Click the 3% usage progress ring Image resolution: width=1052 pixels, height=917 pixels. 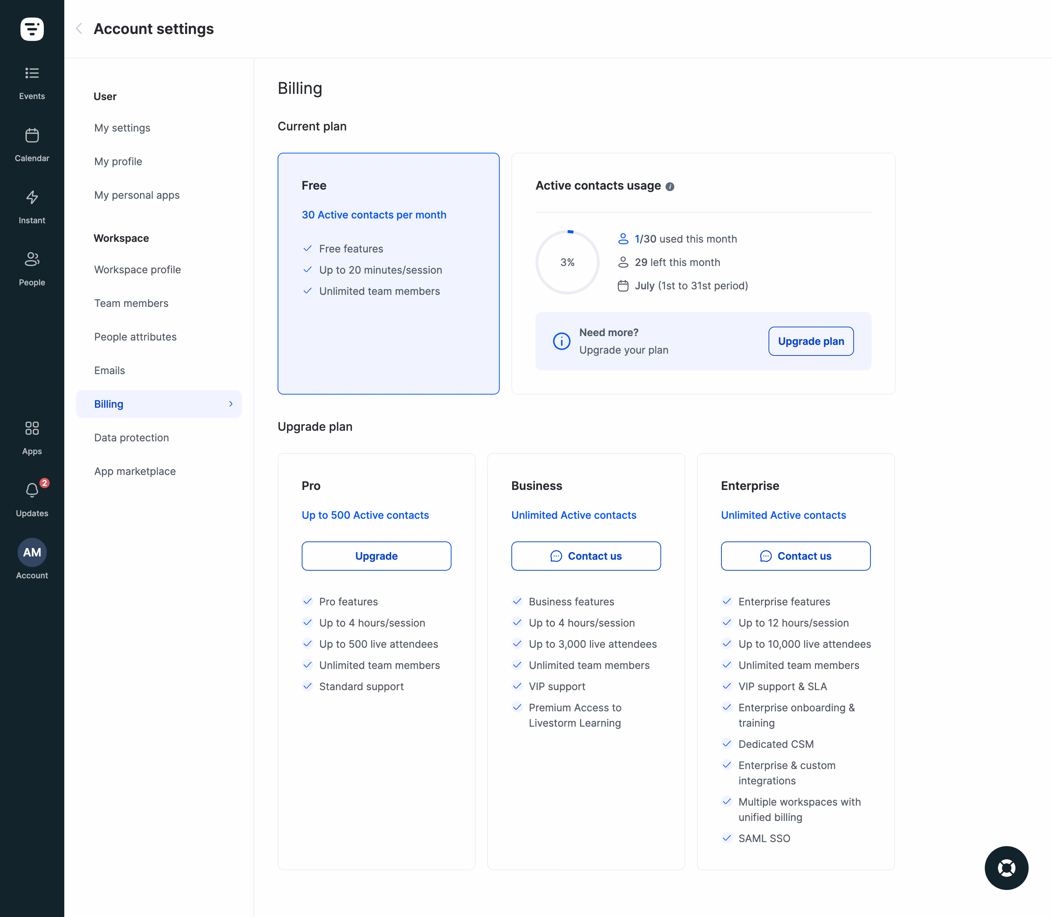(567, 262)
